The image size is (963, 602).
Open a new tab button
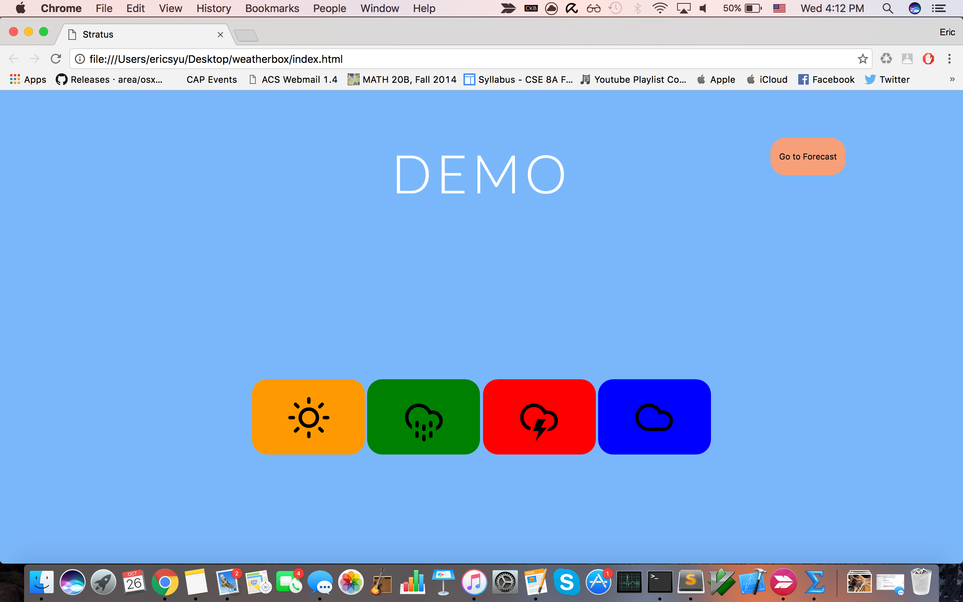point(246,35)
